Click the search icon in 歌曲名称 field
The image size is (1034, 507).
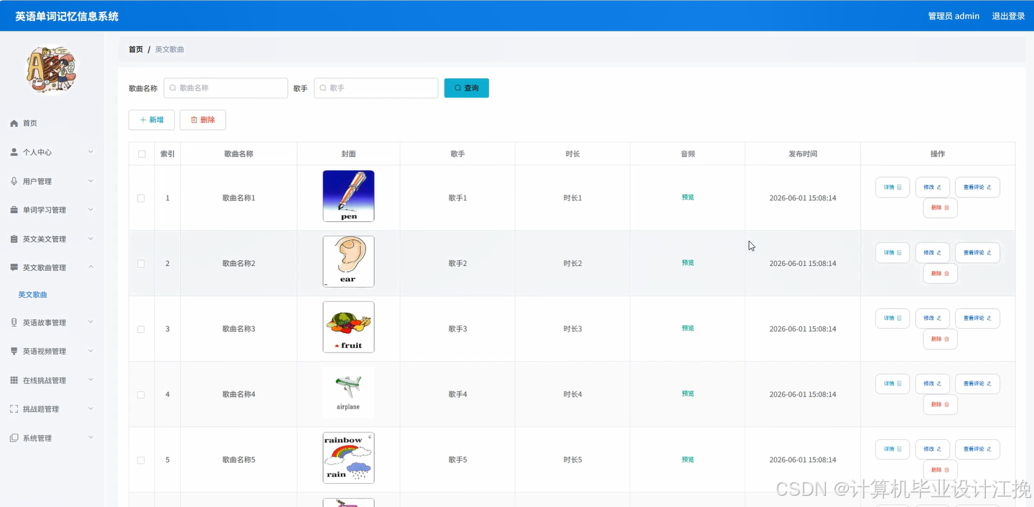[x=173, y=88]
